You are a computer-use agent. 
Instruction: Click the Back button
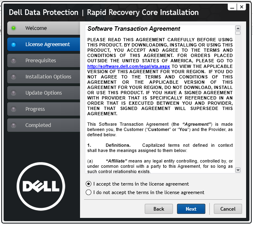pyautogui.click(x=159, y=209)
